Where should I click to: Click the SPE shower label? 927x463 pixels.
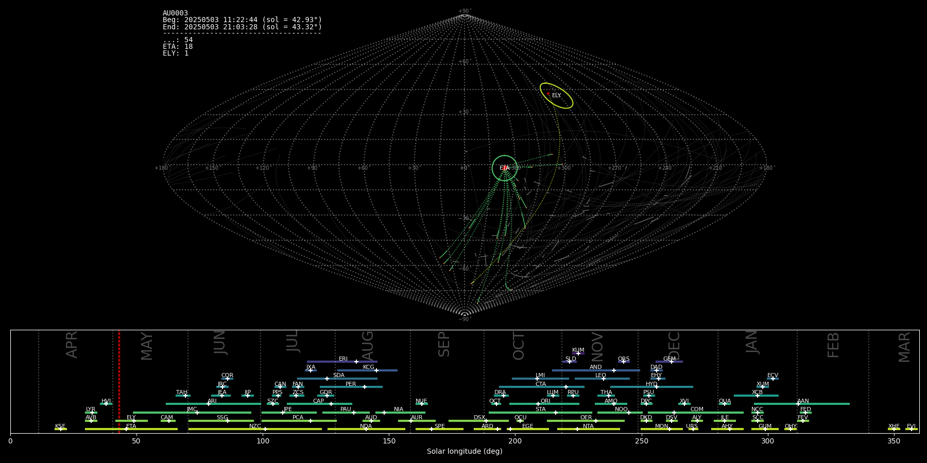[439, 426]
